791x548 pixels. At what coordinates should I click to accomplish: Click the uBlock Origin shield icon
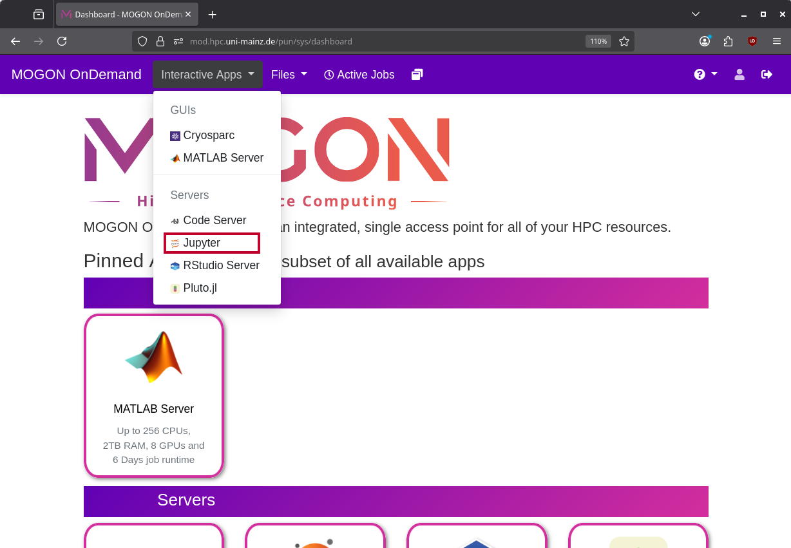[752, 41]
